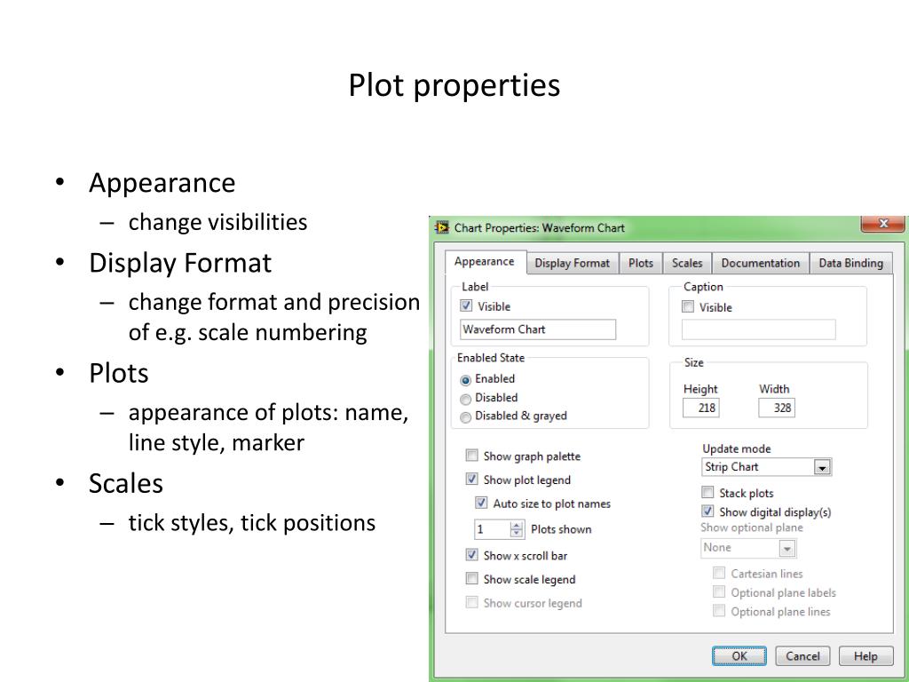The image size is (909, 682).
Task: Click the Plots shown number field
Action: (x=492, y=529)
